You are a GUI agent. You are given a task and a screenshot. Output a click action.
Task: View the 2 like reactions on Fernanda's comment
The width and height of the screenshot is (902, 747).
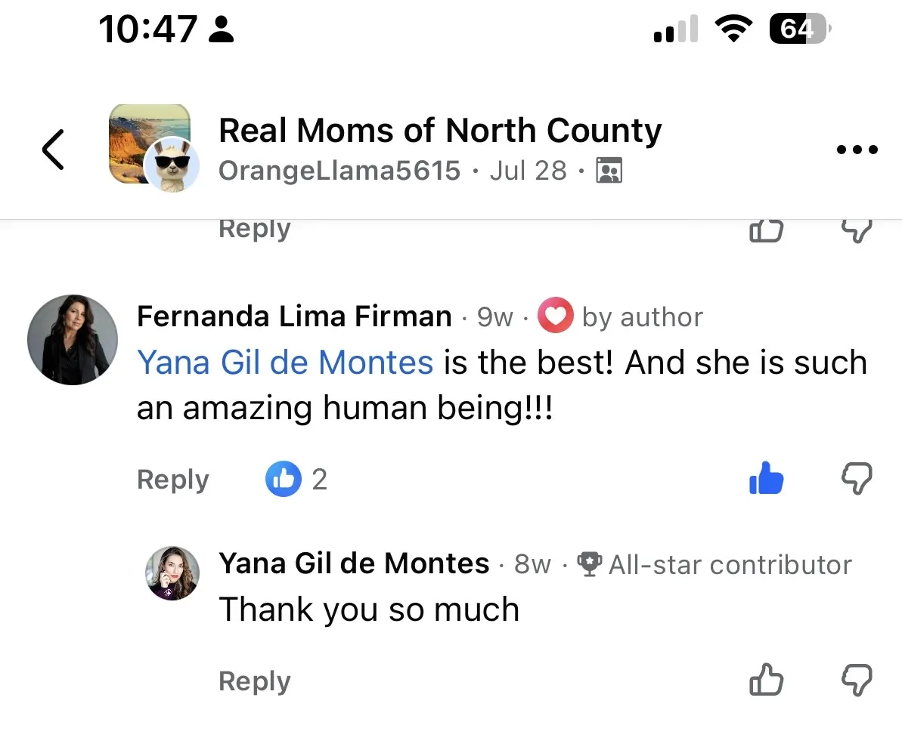pyautogui.click(x=296, y=479)
